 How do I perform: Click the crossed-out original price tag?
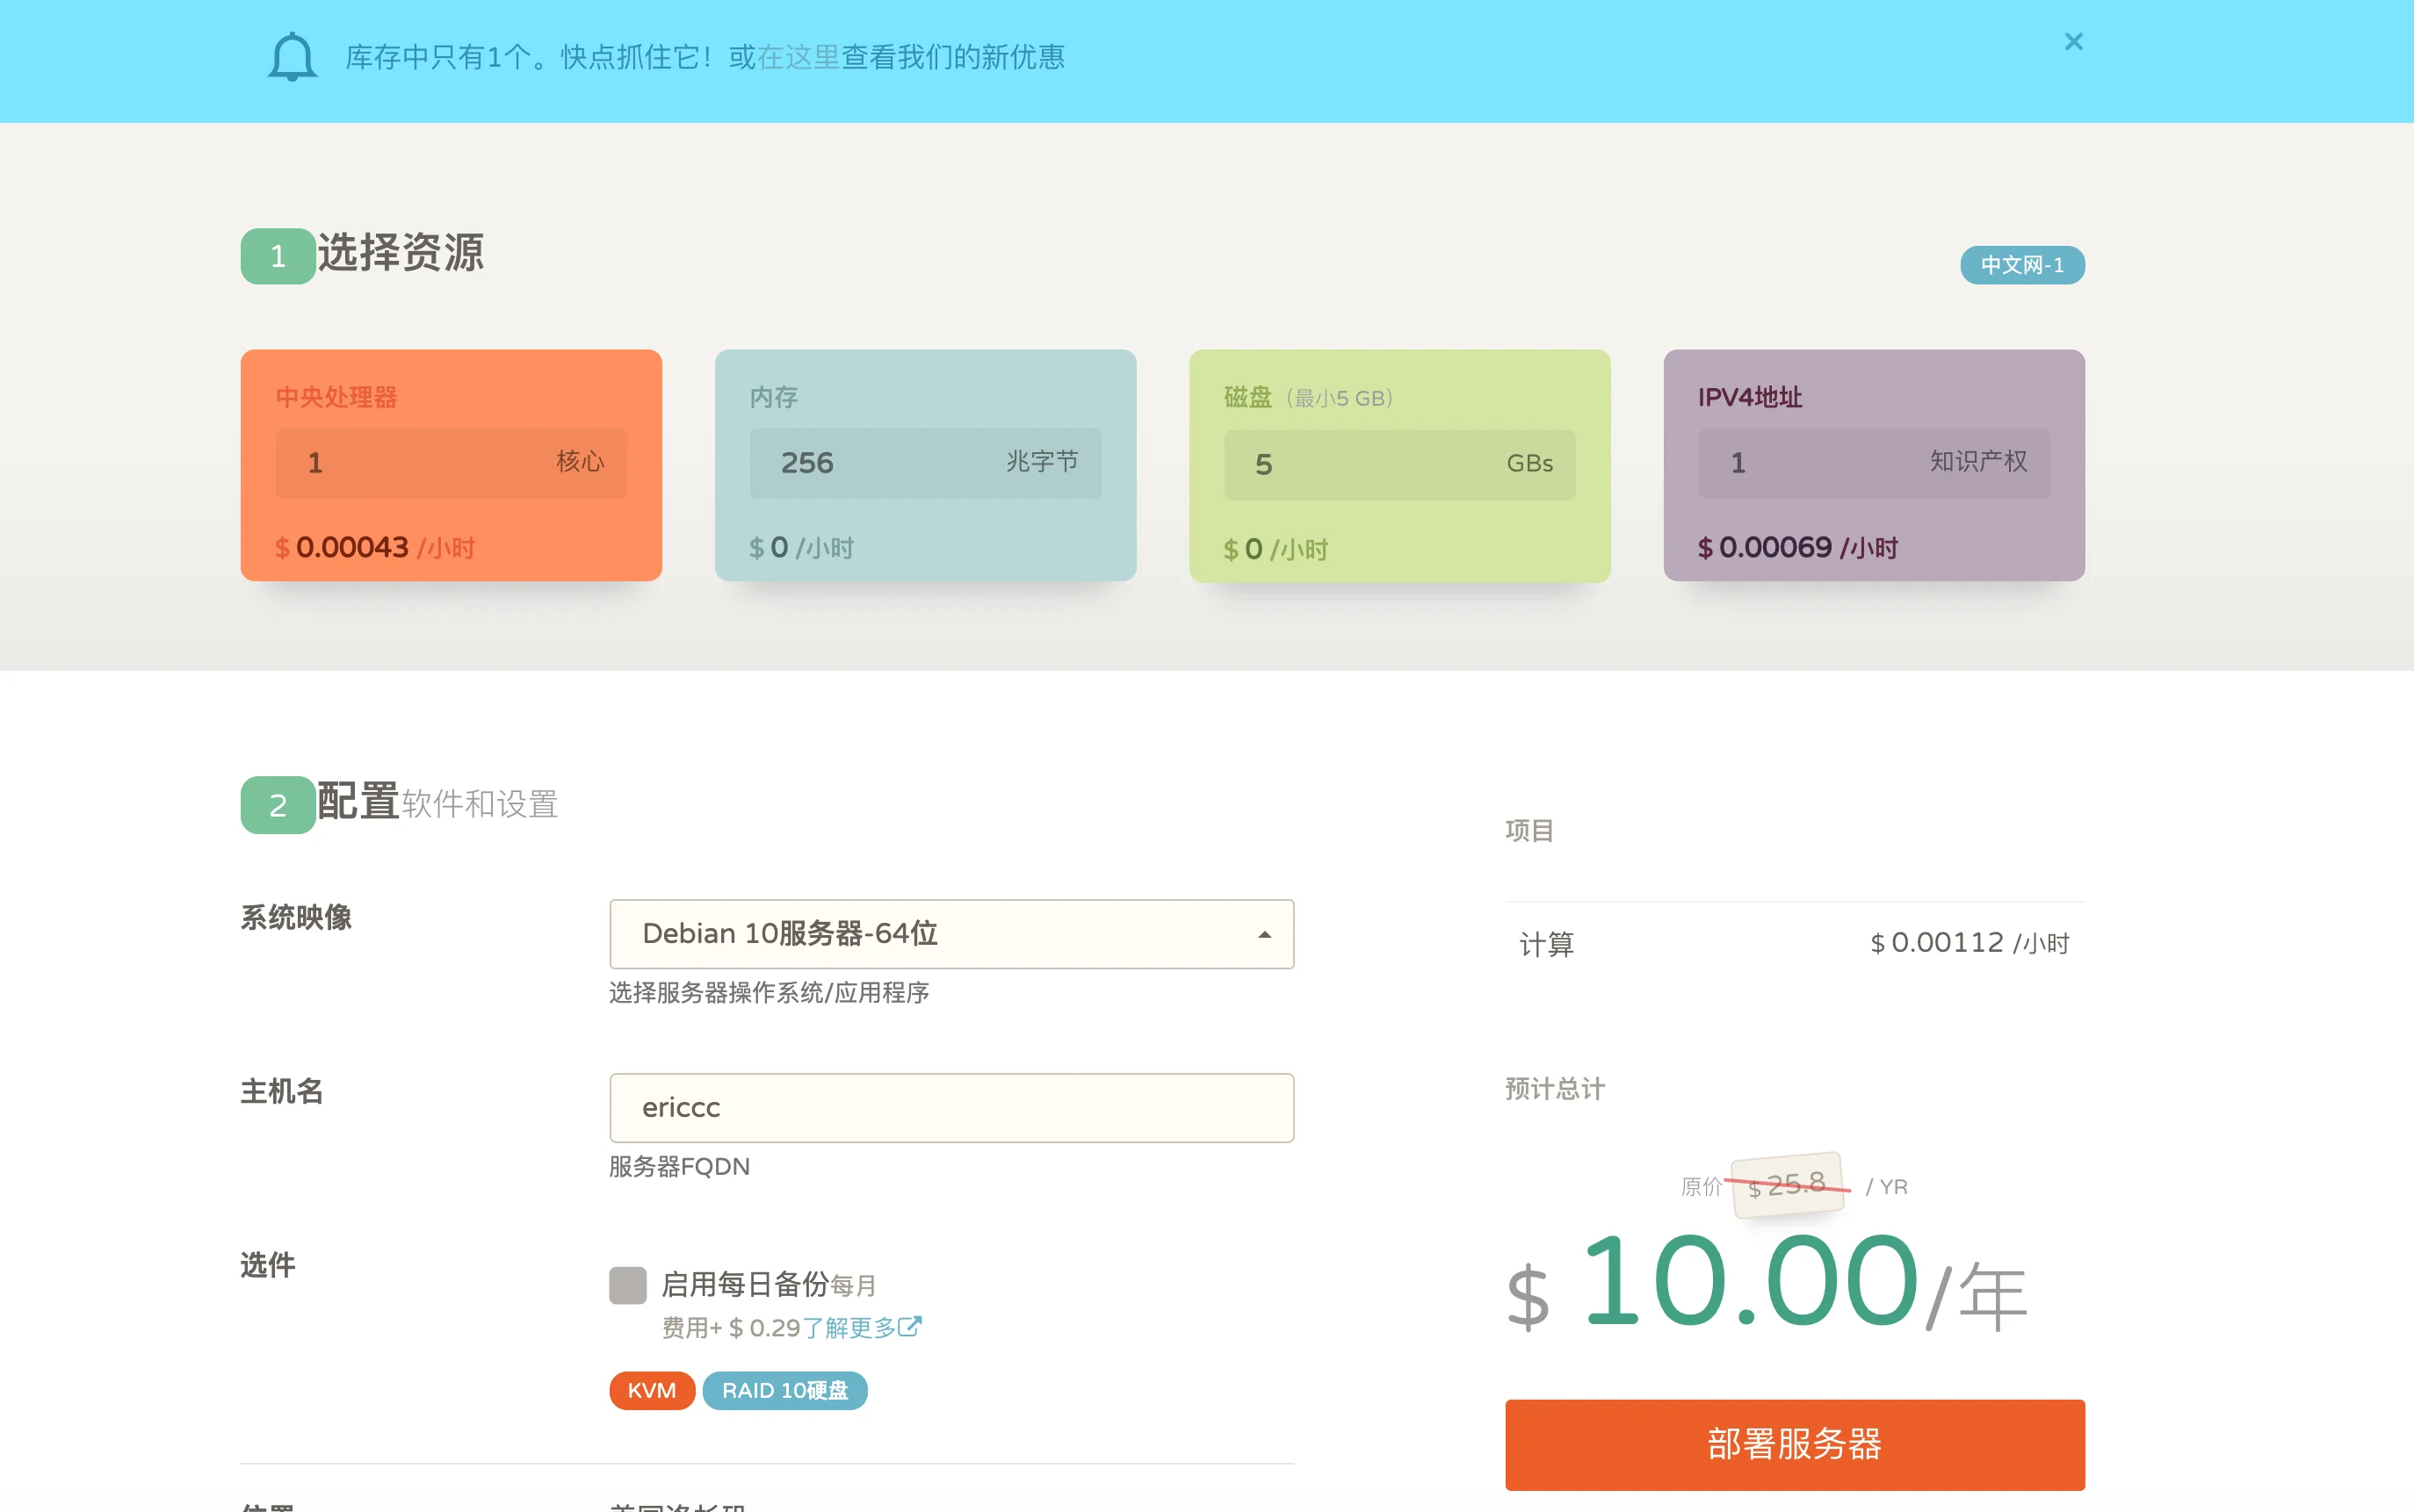pyautogui.click(x=1787, y=1186)
